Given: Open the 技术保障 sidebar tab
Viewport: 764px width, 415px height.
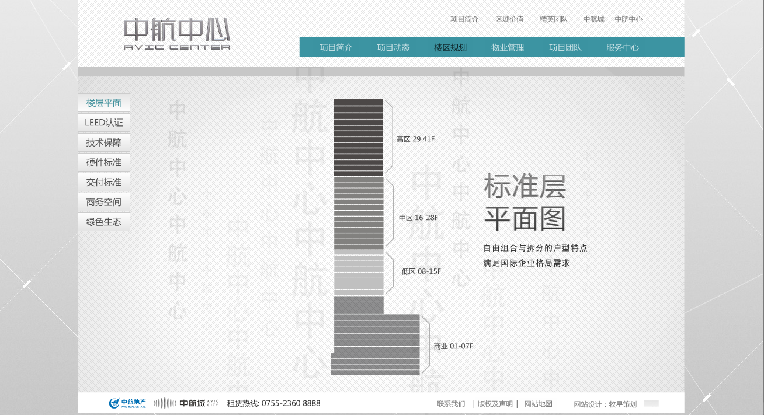Looking at the screenshot, I should (104, 142).
